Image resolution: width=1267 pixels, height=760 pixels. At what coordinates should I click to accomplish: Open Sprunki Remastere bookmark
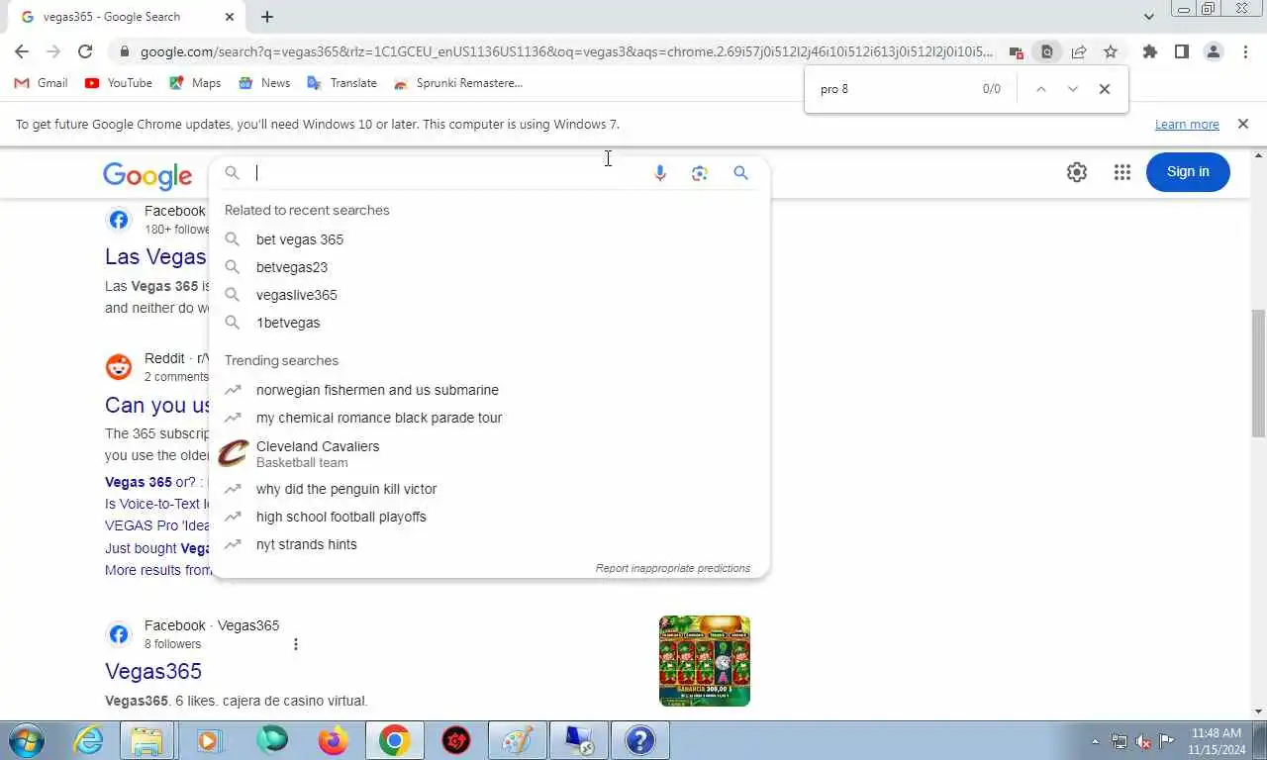tap(458, 83)
